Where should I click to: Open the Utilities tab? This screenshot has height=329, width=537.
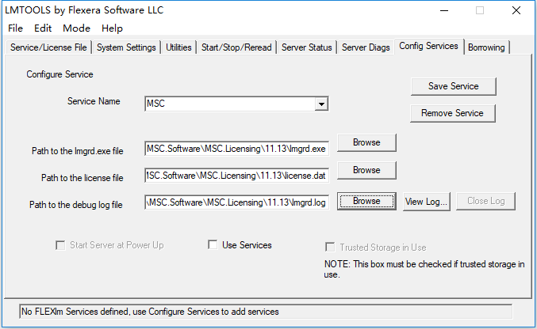178,47
